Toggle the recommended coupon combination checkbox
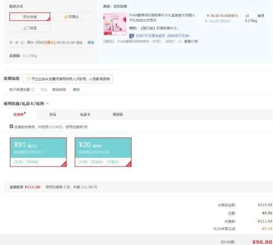273x245 pixels. (x=11, y=126)
